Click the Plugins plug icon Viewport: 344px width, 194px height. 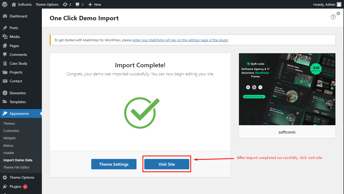(x=5, y=186)
